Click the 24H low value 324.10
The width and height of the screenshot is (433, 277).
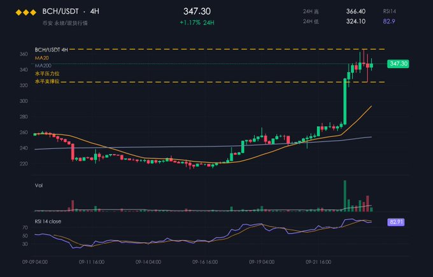click(x=356, y=21)
